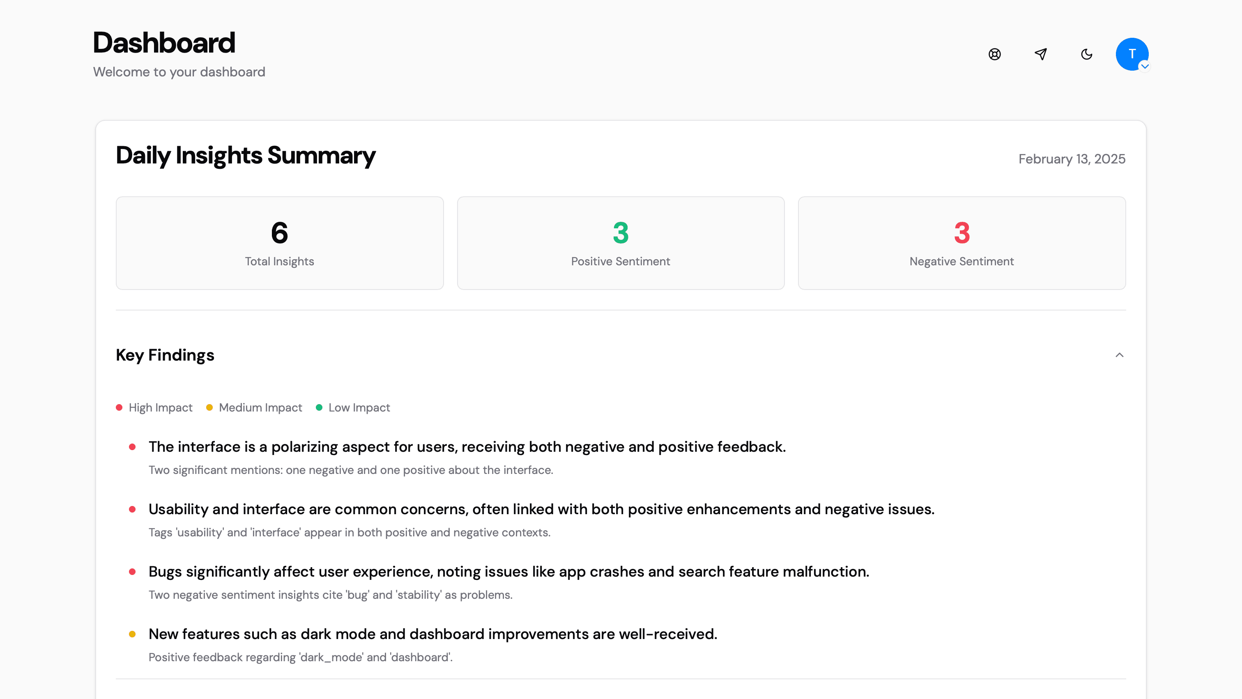Click the paper plane send icon
1242x699 pixels.
pos(1040,54)
